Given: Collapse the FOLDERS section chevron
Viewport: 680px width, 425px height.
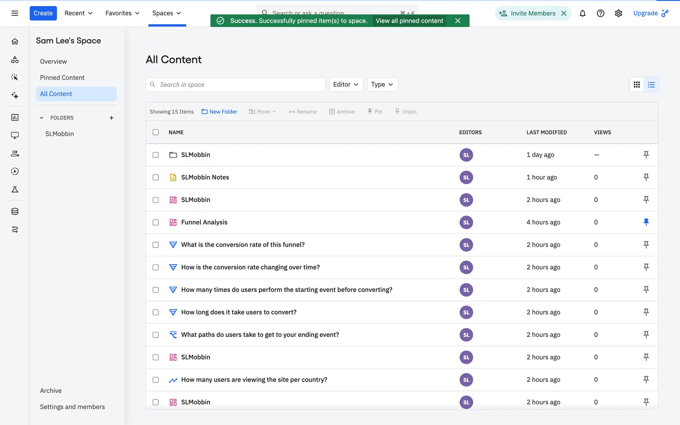Looking at the screenshot, I should click(41, 118).
